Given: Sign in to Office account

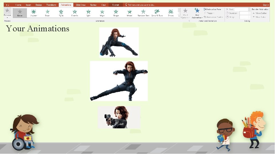Looking at the screenshot, I should point(266,5).
